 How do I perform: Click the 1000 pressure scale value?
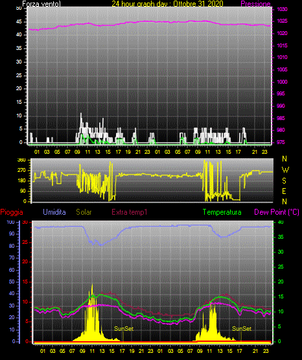282,82
